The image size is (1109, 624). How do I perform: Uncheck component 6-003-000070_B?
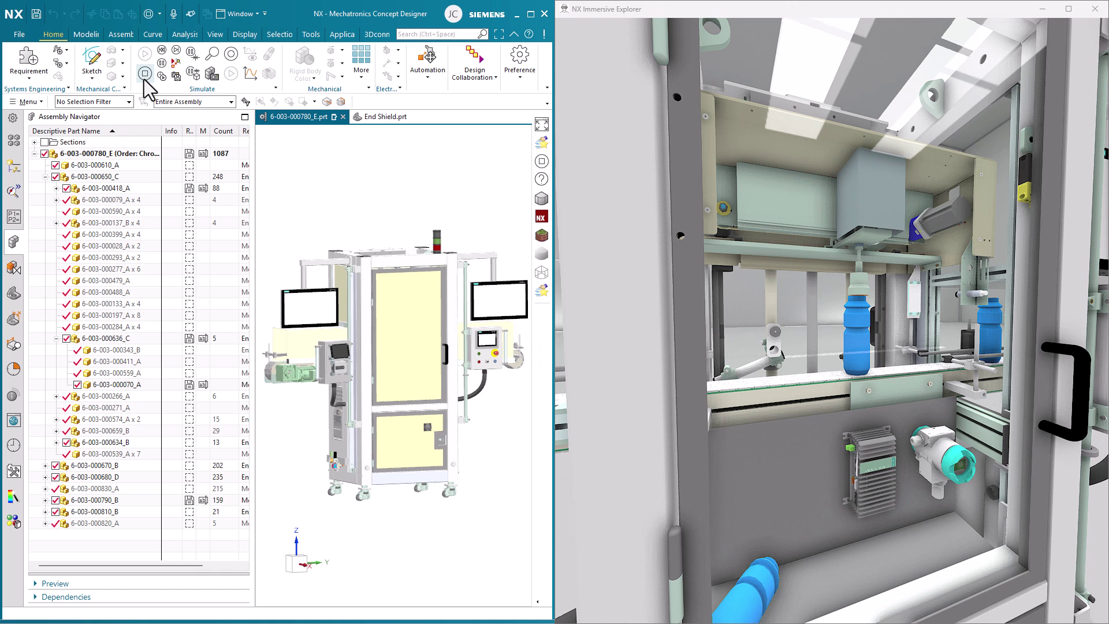tap(77, 384)
